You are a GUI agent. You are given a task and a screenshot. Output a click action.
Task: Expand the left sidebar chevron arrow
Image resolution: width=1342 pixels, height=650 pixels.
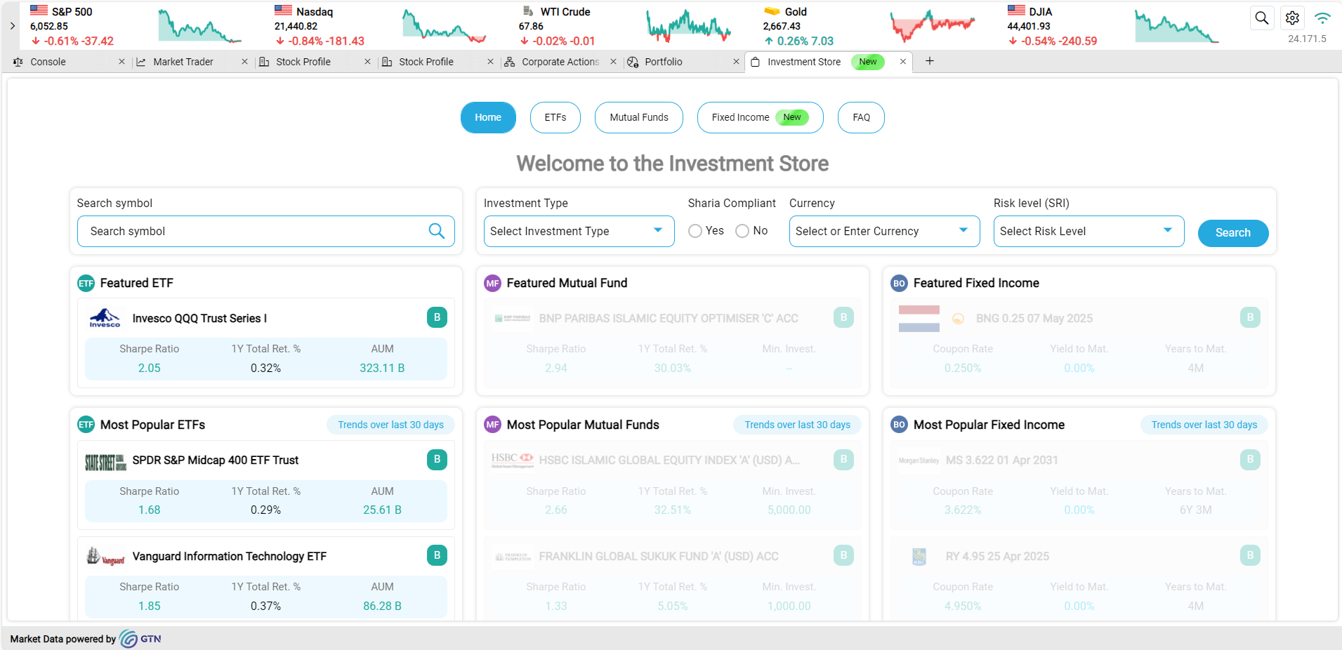point(13,26)
